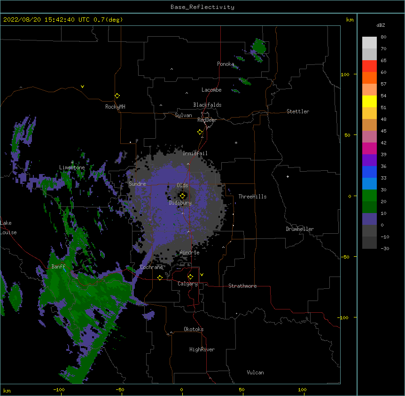Pick the slate purple 10–0 dBZ legend swatch
This screenshot has width=405, height=396.
(x=369, y=219)
